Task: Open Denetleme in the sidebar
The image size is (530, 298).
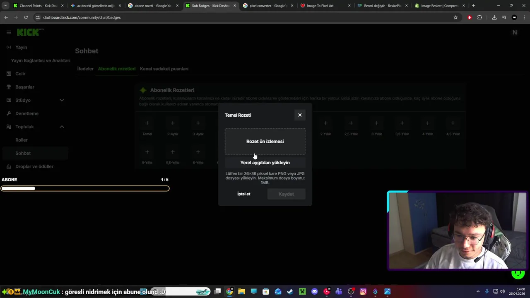Action: pyautogui.click(x=27, y=113)
